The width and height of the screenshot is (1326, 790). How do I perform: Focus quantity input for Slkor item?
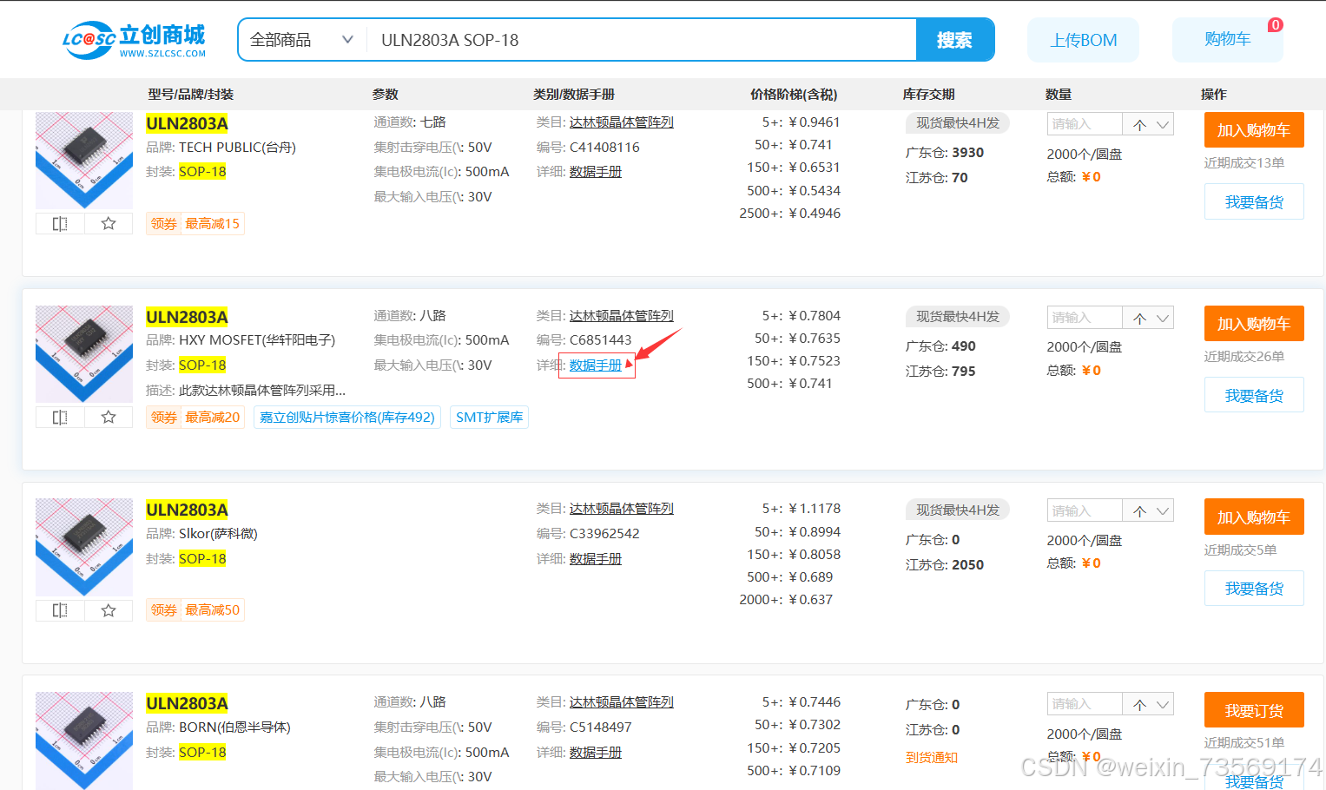click(x=1085, y=511)
